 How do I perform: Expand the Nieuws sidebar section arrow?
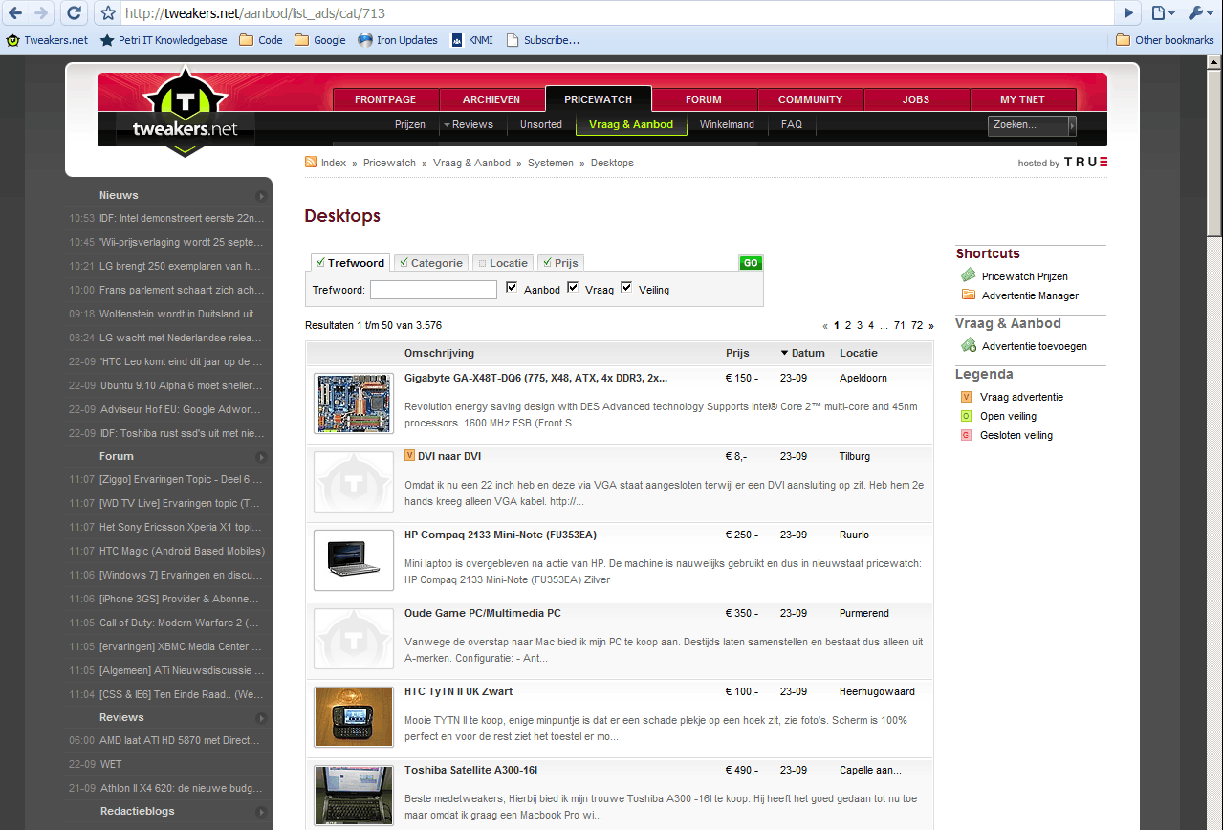[x=262, y=196]
